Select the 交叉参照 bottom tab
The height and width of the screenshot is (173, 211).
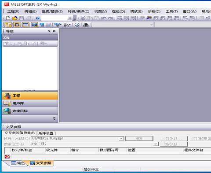[x=40, y=163]
